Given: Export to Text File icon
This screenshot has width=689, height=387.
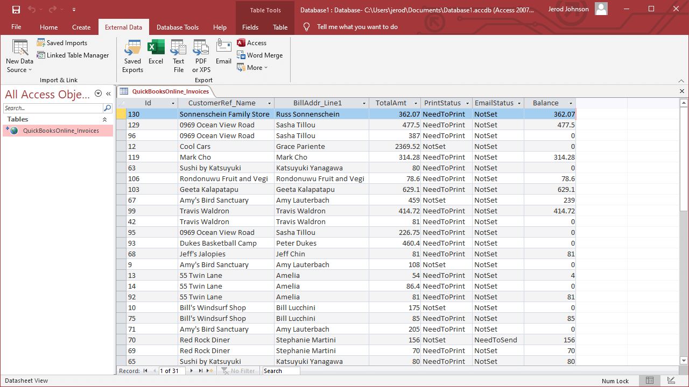Looking at the screenshot, I should tap(178, 56).
